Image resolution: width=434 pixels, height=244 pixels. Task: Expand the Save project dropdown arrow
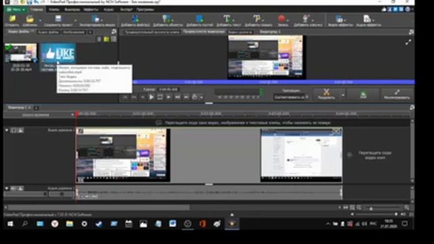(75, 20)
